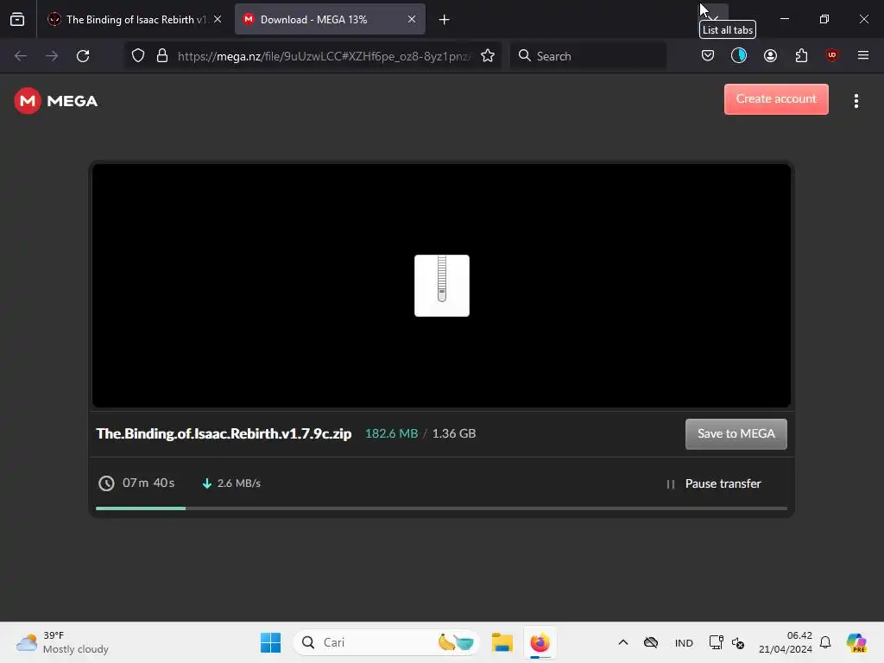Image resolution: width=884 pixels, height=663 pixels.
Task: Click Pause transfer button
Action: click(x=714, y=483)
